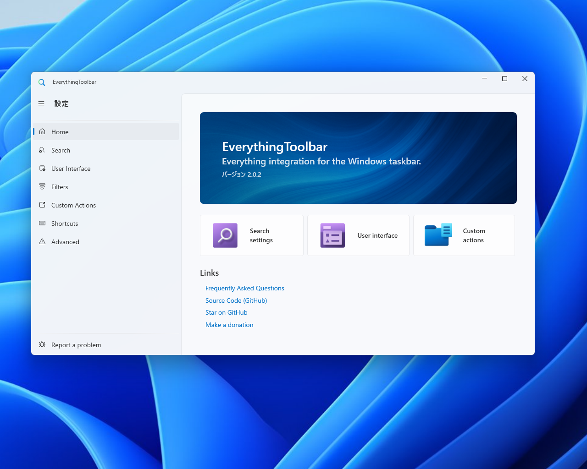
Task: Open the Custom actions card
Action: coord(464,235)
